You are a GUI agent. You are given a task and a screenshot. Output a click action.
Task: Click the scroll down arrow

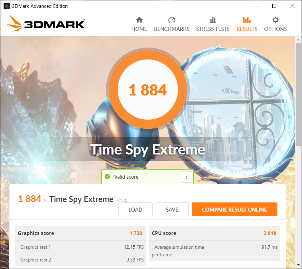tap(298, 265)
